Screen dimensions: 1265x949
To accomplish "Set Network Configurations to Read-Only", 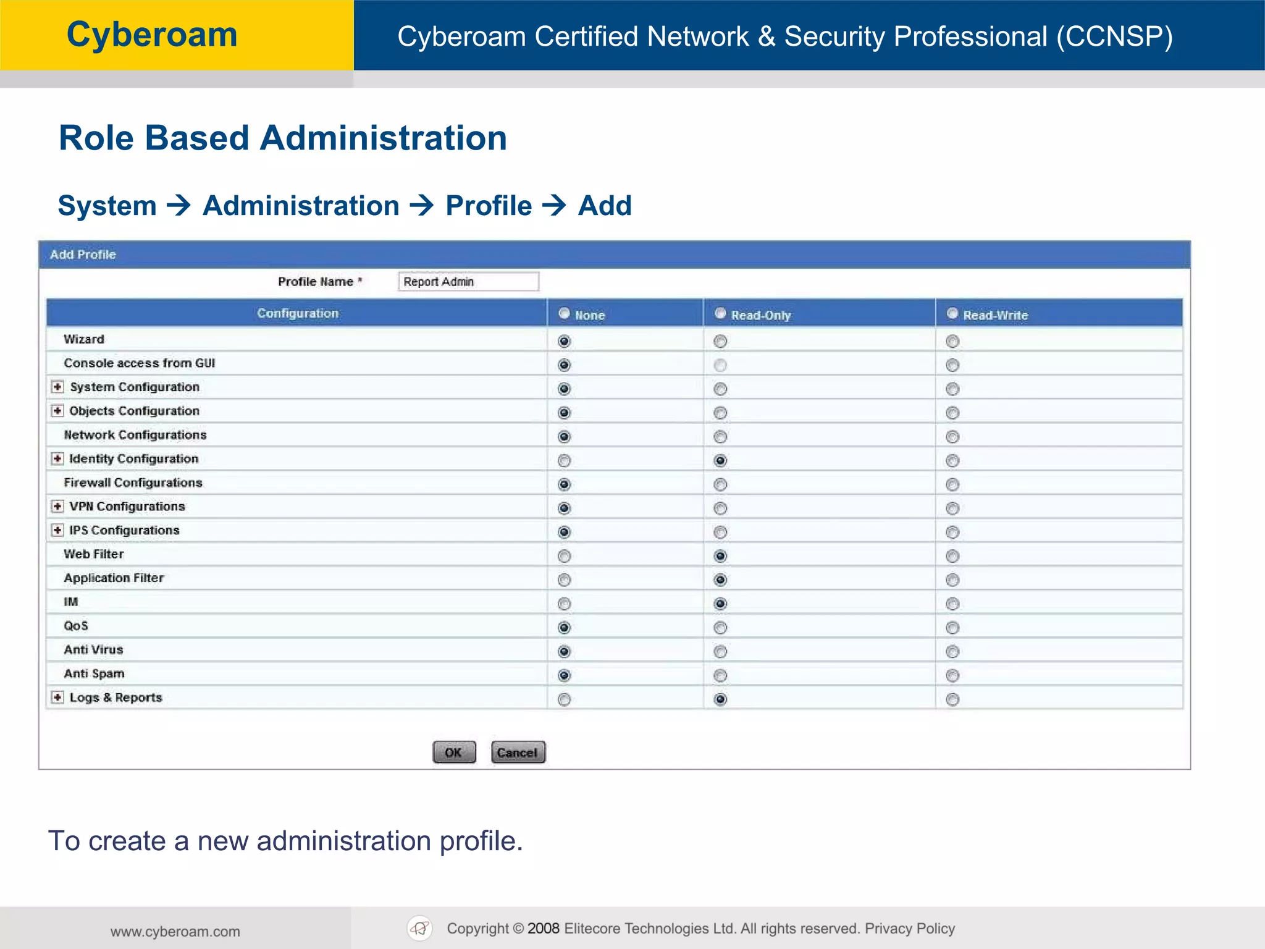I will pyautogui.click(x=720, y=437).
